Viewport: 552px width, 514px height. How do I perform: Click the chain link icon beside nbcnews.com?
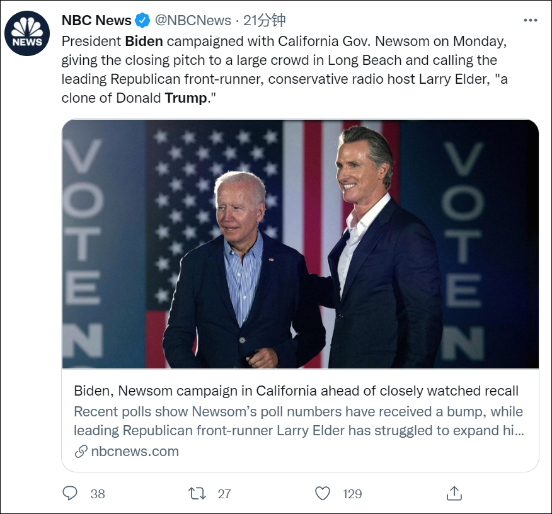pyautogui.click(x=81, y=452)
